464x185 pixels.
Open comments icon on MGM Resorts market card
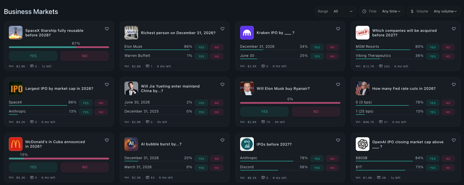pos(381,66)
